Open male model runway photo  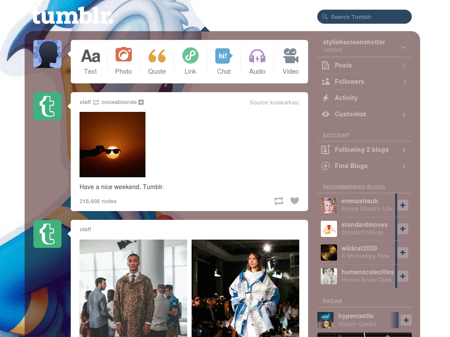(133, 288)
